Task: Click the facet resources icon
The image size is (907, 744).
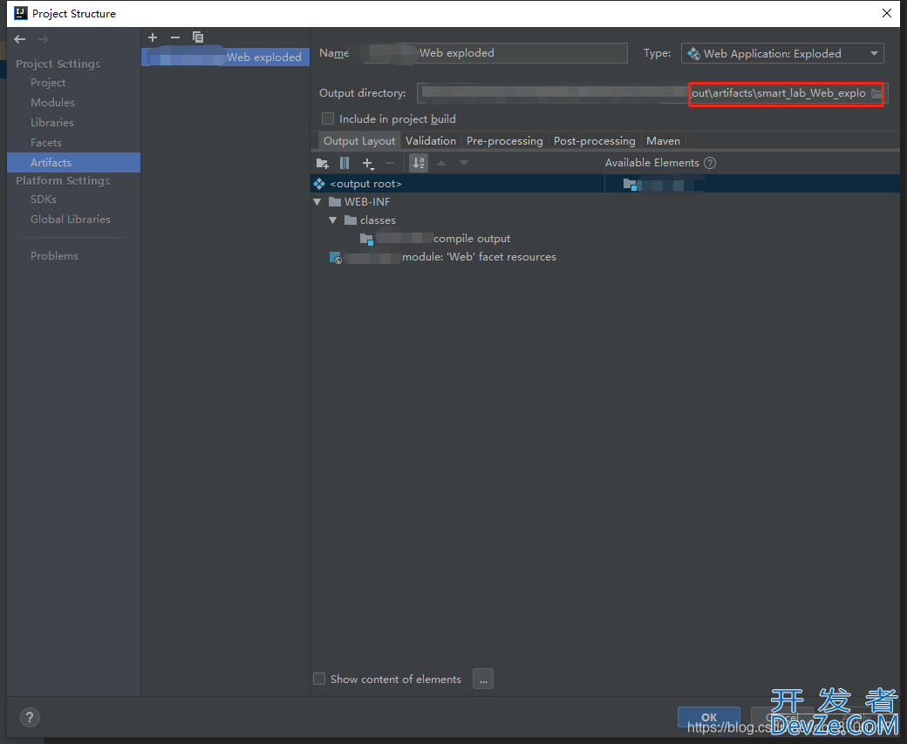Action: 336,258
